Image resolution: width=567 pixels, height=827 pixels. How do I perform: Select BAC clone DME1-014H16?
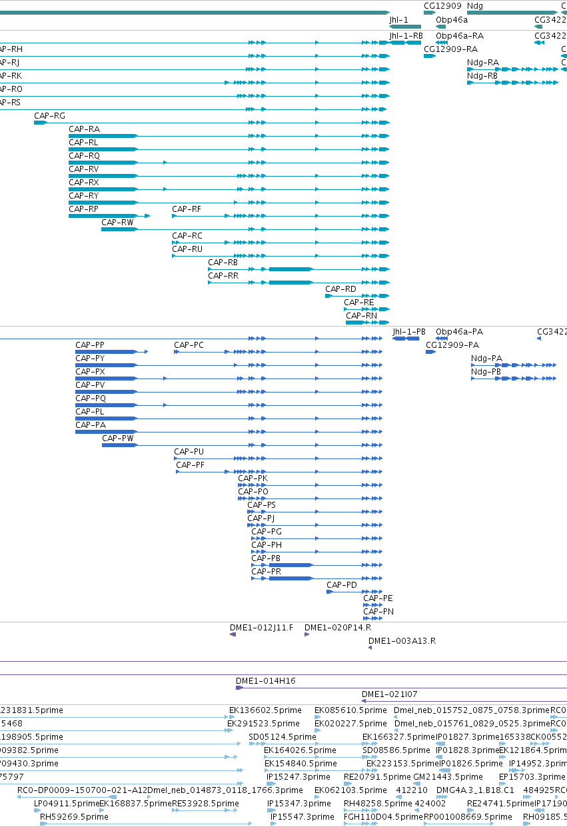266,680
